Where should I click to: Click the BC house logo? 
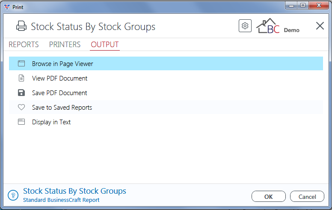click(268, 26)
